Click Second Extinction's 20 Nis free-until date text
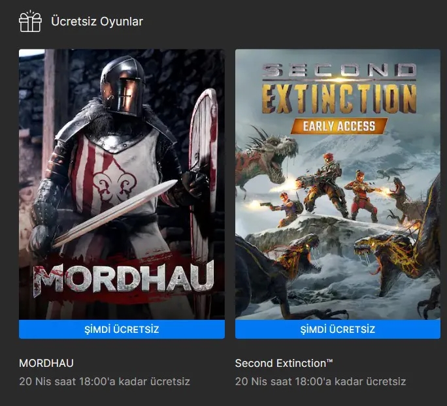Screen dimensions: 447x406 pos(320,381)
